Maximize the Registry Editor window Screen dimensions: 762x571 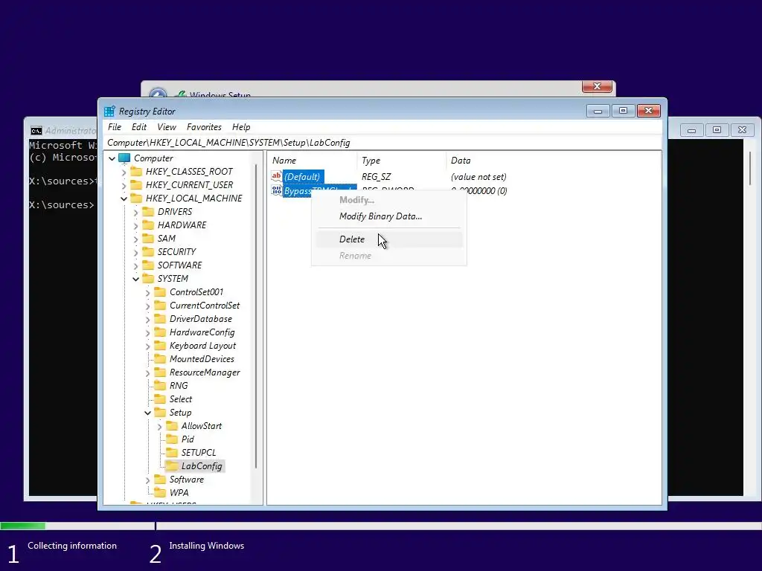[623, 111]
